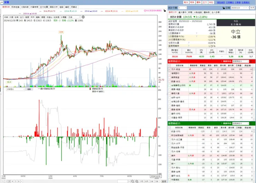
Task: Toggle the 投信 chart overlay button
Action: (x=17, y=17)
